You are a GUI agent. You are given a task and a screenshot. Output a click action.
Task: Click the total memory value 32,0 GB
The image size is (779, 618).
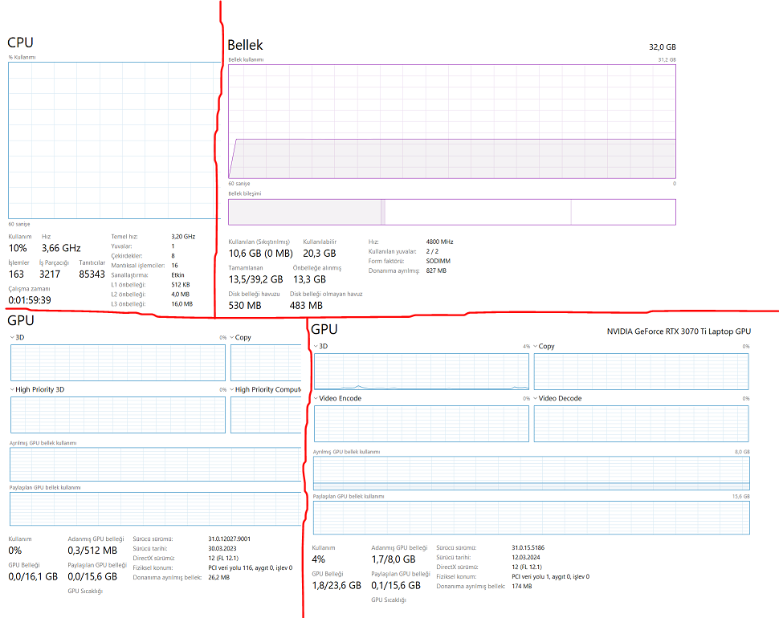pyautogui.click(x=663, y=47)
